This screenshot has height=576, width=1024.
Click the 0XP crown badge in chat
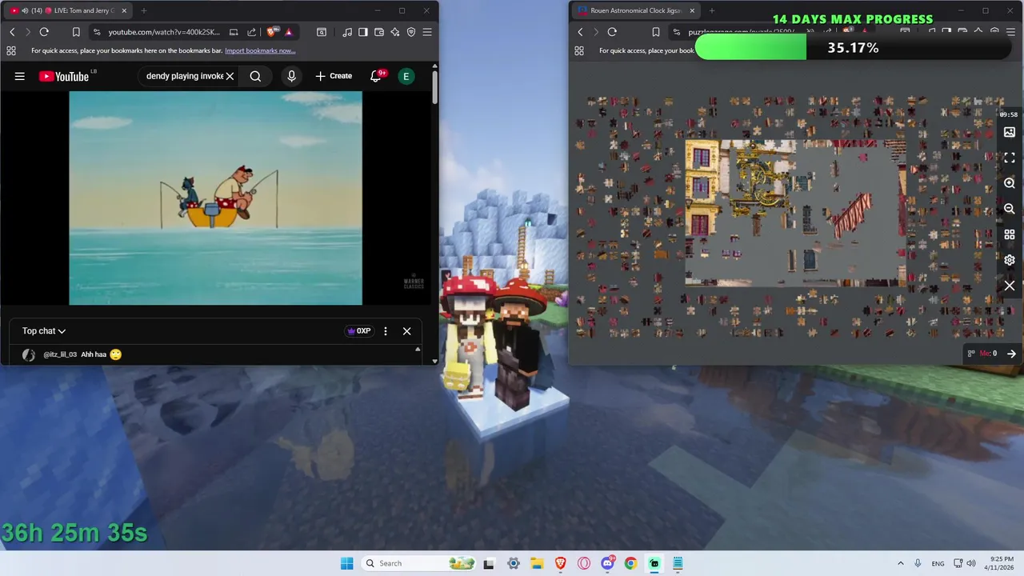tap(358, 331)
